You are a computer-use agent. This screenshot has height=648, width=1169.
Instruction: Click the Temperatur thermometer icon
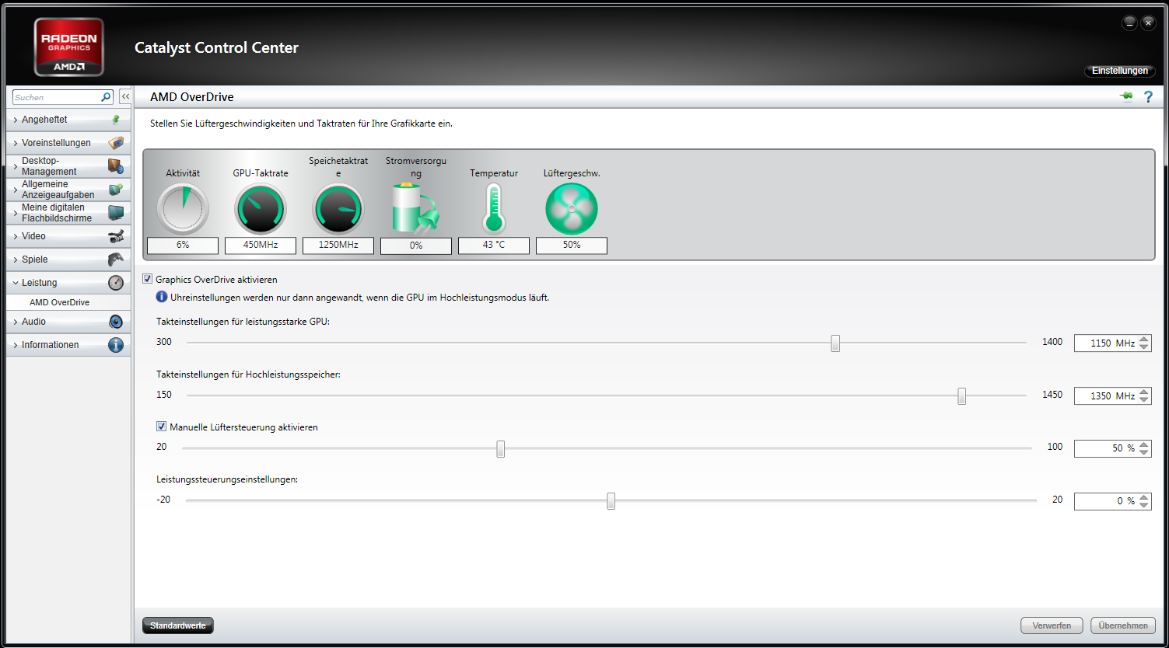click(494, 208)
